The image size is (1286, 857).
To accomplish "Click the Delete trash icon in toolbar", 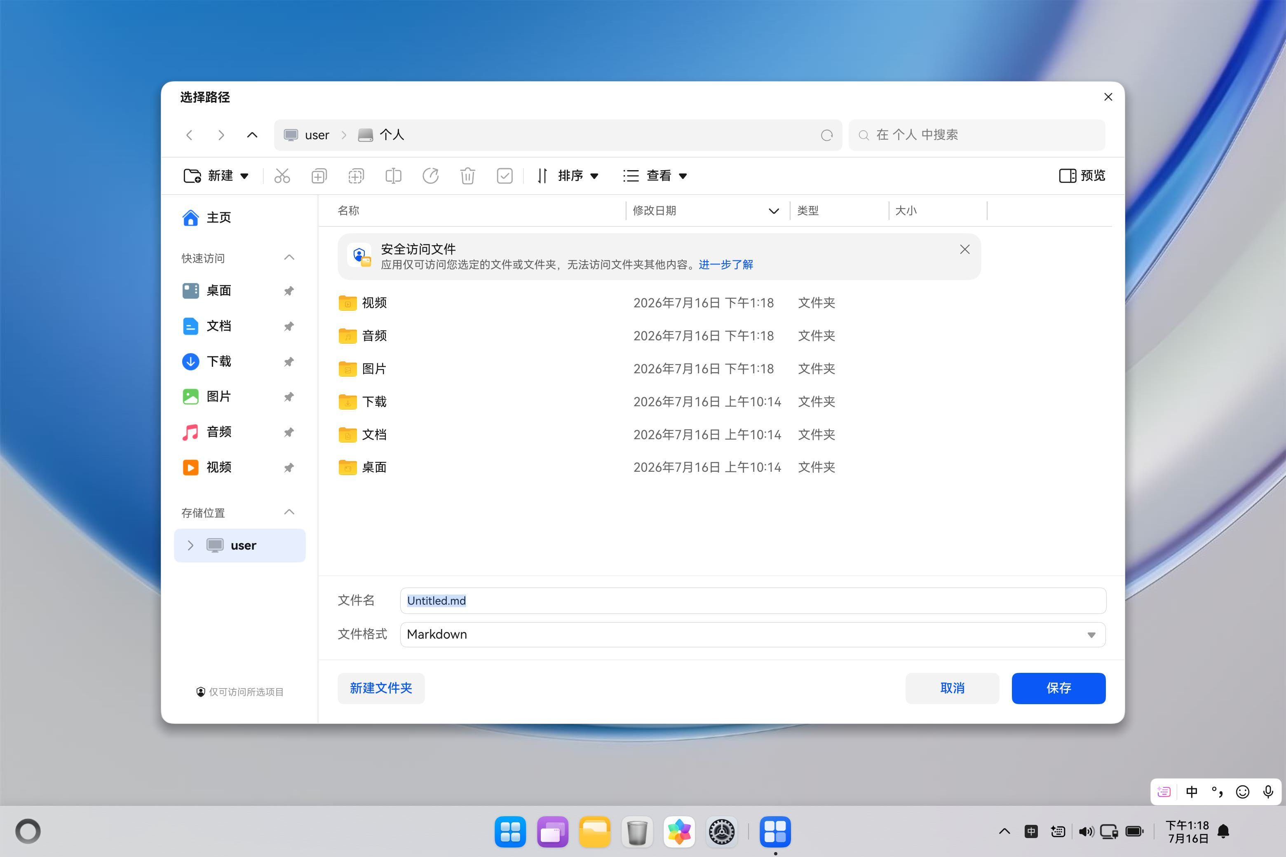I will tap(467, 176).
